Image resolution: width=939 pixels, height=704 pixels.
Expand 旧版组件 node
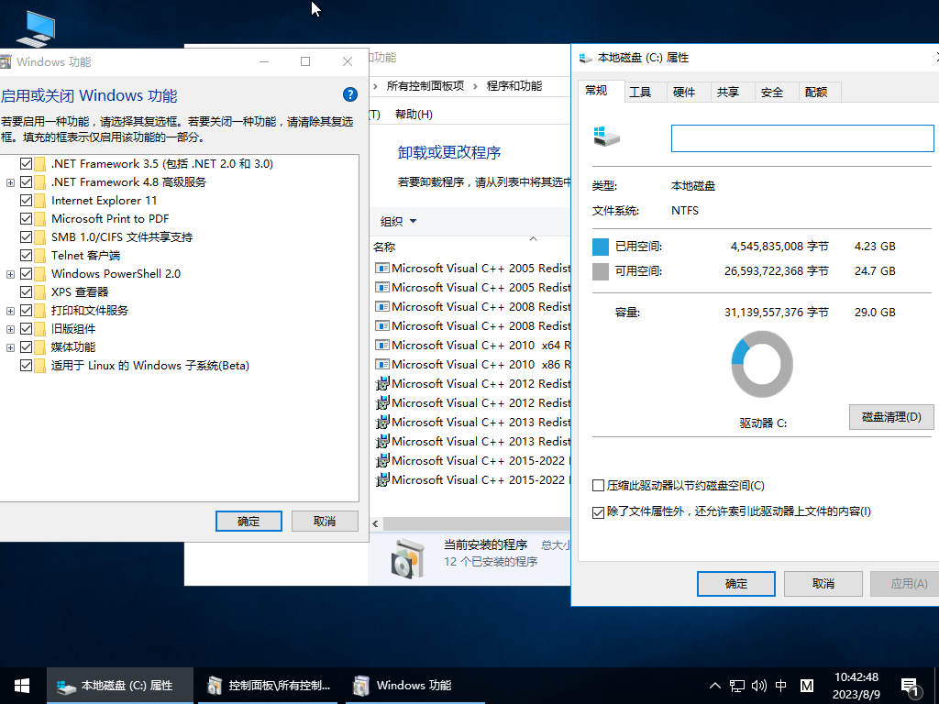point(10,329)
